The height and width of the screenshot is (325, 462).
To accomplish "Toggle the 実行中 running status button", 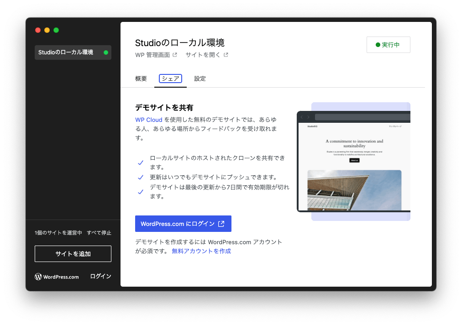I will point(388,45).
